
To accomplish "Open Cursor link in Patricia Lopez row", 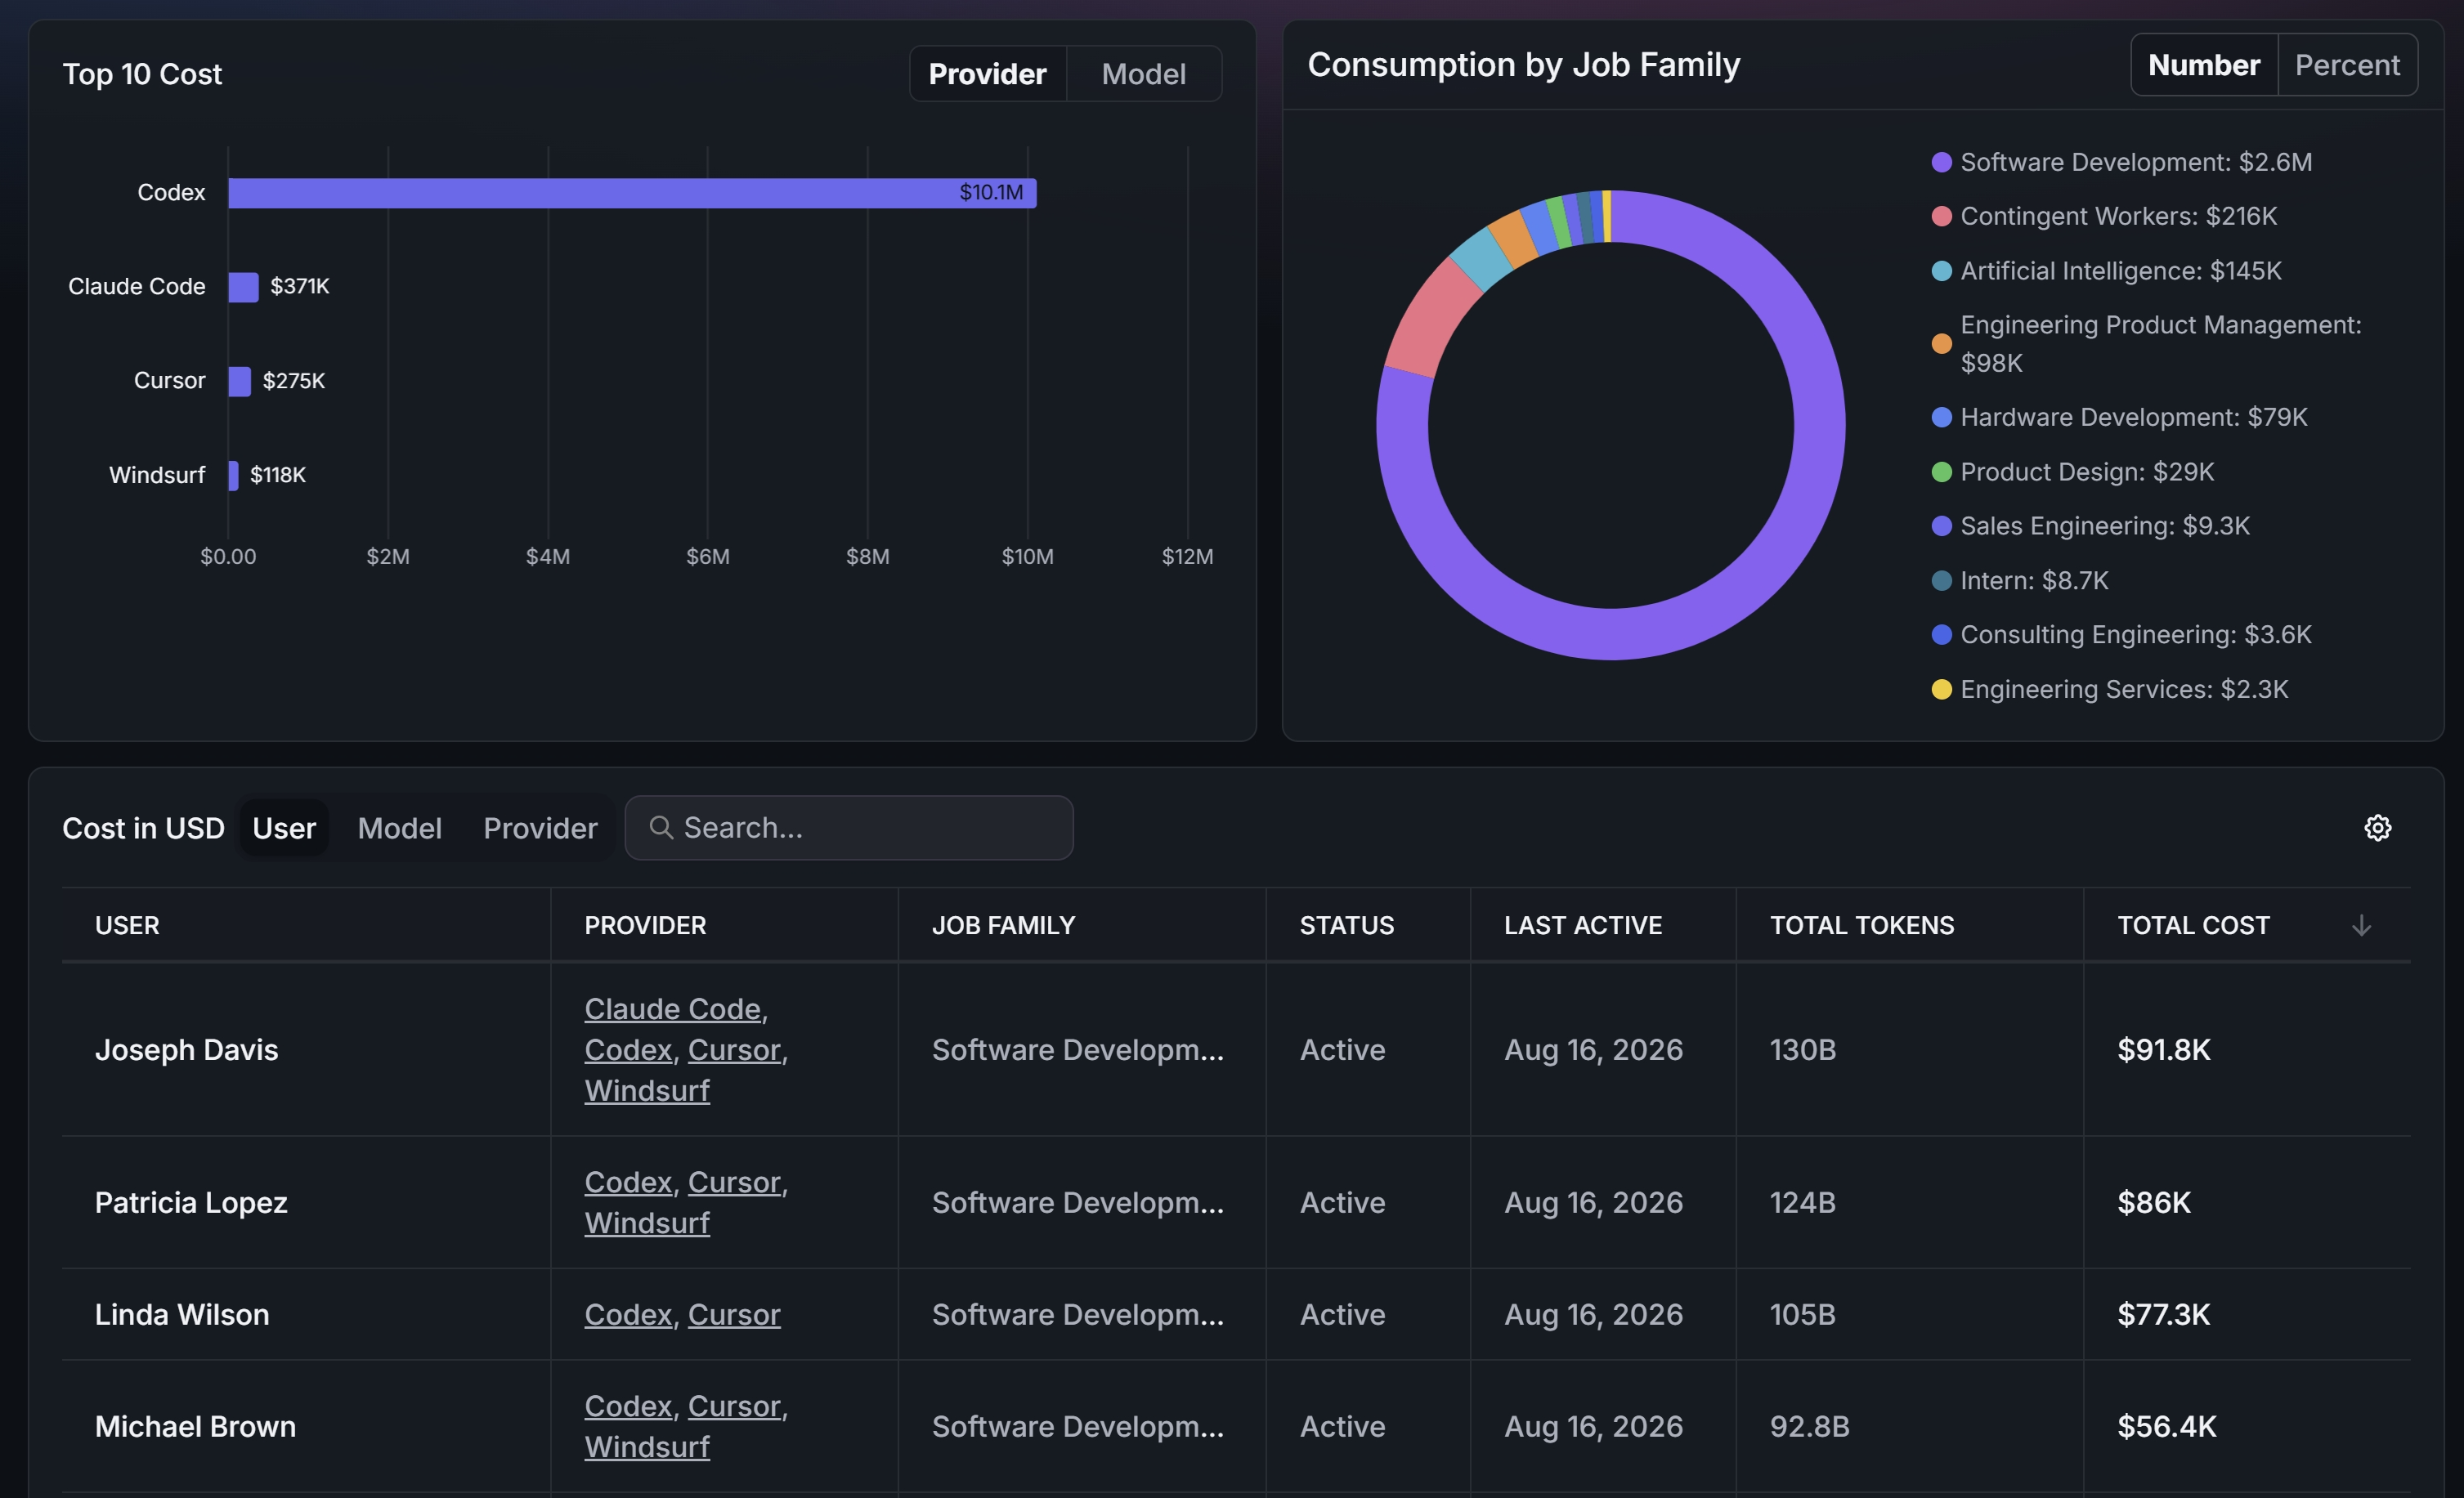I will click(x=734, y=1183).
